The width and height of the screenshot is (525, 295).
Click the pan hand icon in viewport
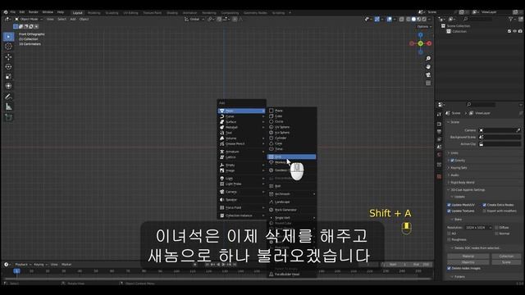click(x=428, y=66)
